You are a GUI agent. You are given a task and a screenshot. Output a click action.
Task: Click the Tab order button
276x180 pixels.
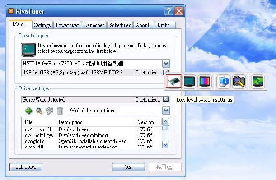point(26,167)
